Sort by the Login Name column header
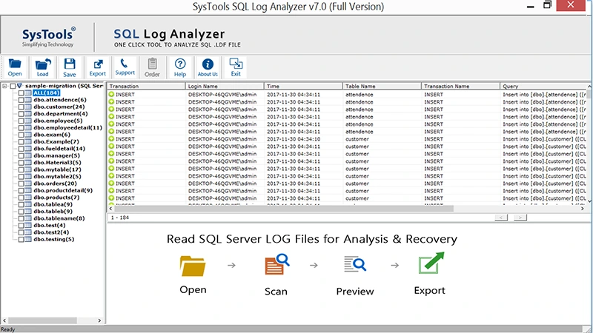 pos(225,86)
